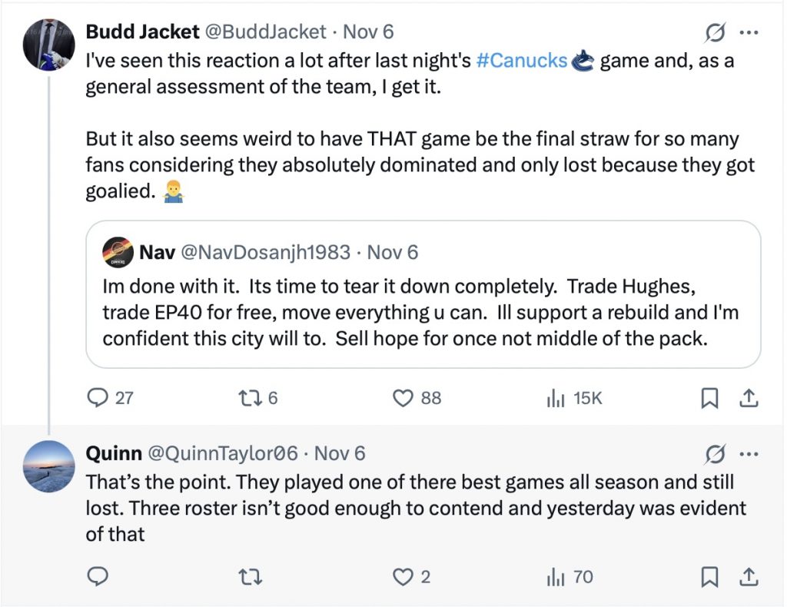The width and height of the screenshot is (787, 607).
Task: Retweet Quinn's reply
Action: click(247, 576)
